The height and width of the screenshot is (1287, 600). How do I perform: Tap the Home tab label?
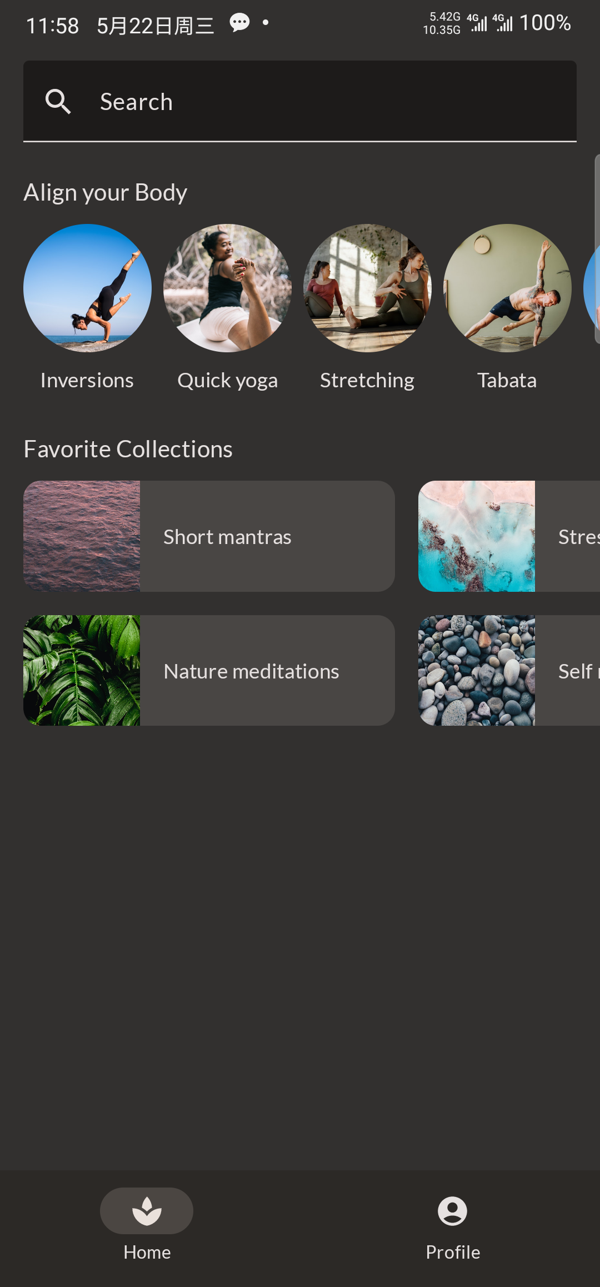pos(147,1253)
